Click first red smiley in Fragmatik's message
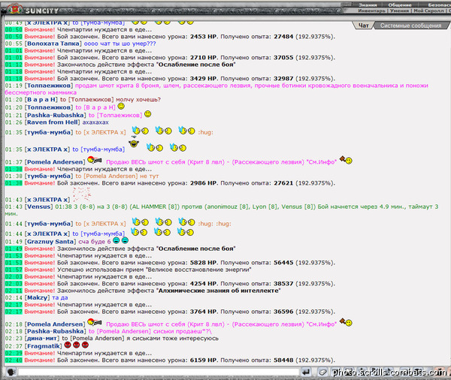451x380 pixels. [x=68, y=345]
